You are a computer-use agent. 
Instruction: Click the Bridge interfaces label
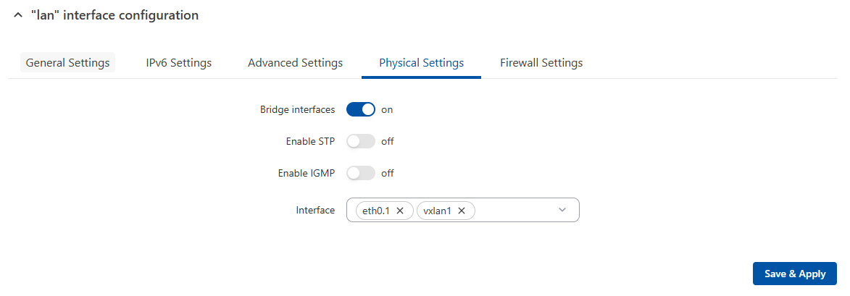[297, 110]
